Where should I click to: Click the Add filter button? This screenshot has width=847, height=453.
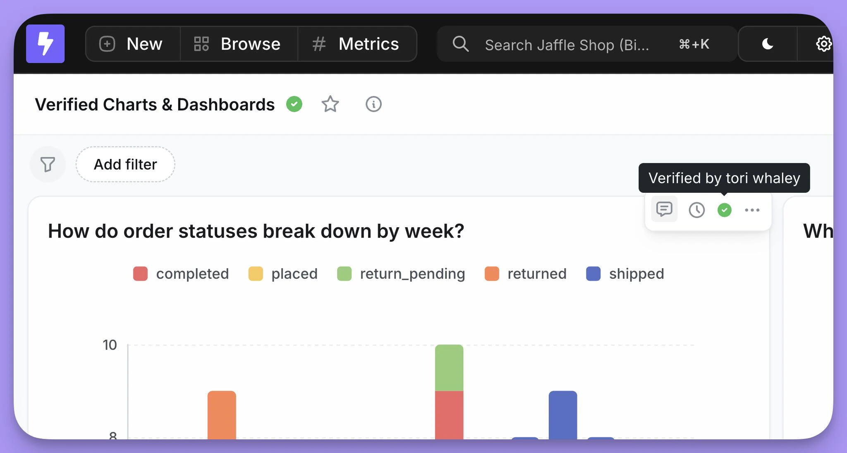pos(125,164)
